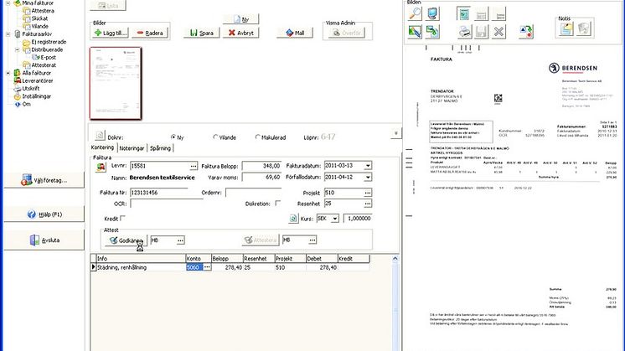Open the Ej registrerade folder
Screen dimensions: 625x351
click(49, 42)
